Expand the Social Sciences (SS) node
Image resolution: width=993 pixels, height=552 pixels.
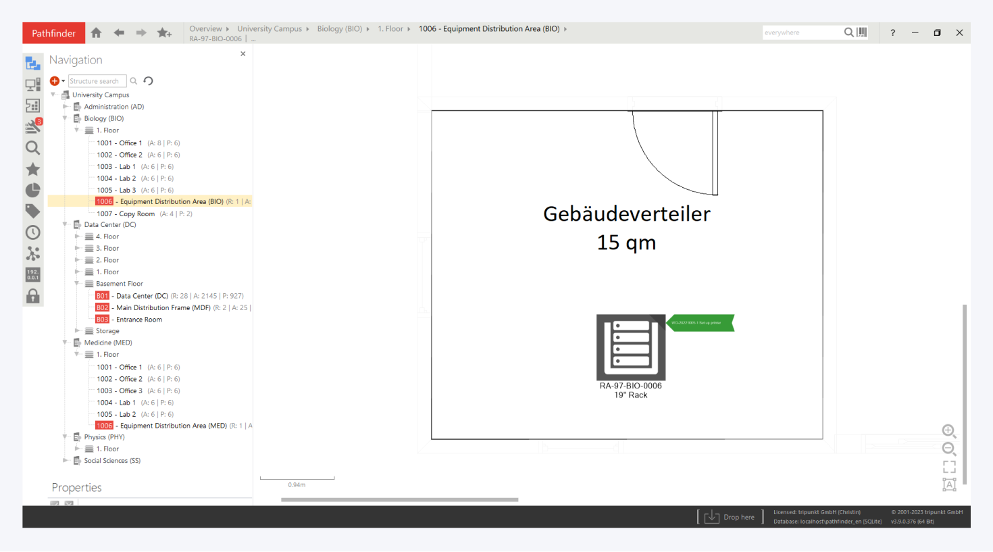66,461
